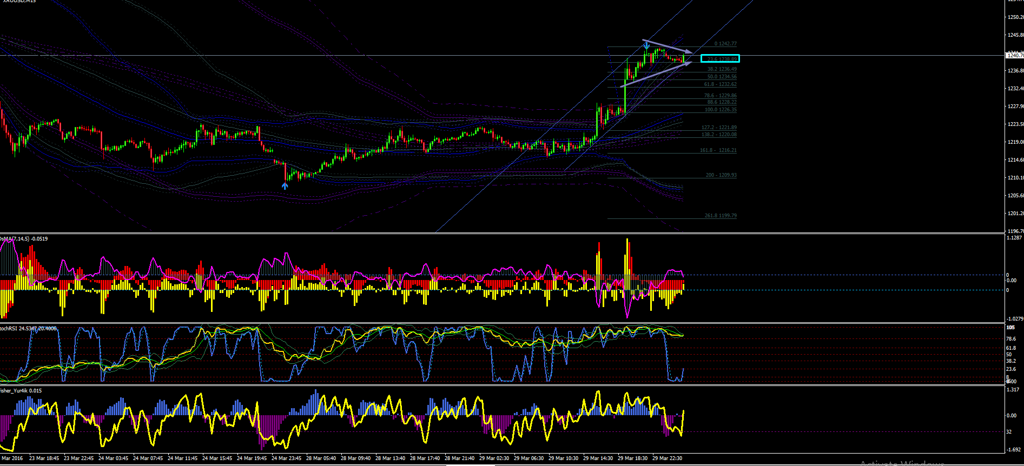
Task: Click the 1245.80 price axis label
Action: click(x=1015, y=35)
